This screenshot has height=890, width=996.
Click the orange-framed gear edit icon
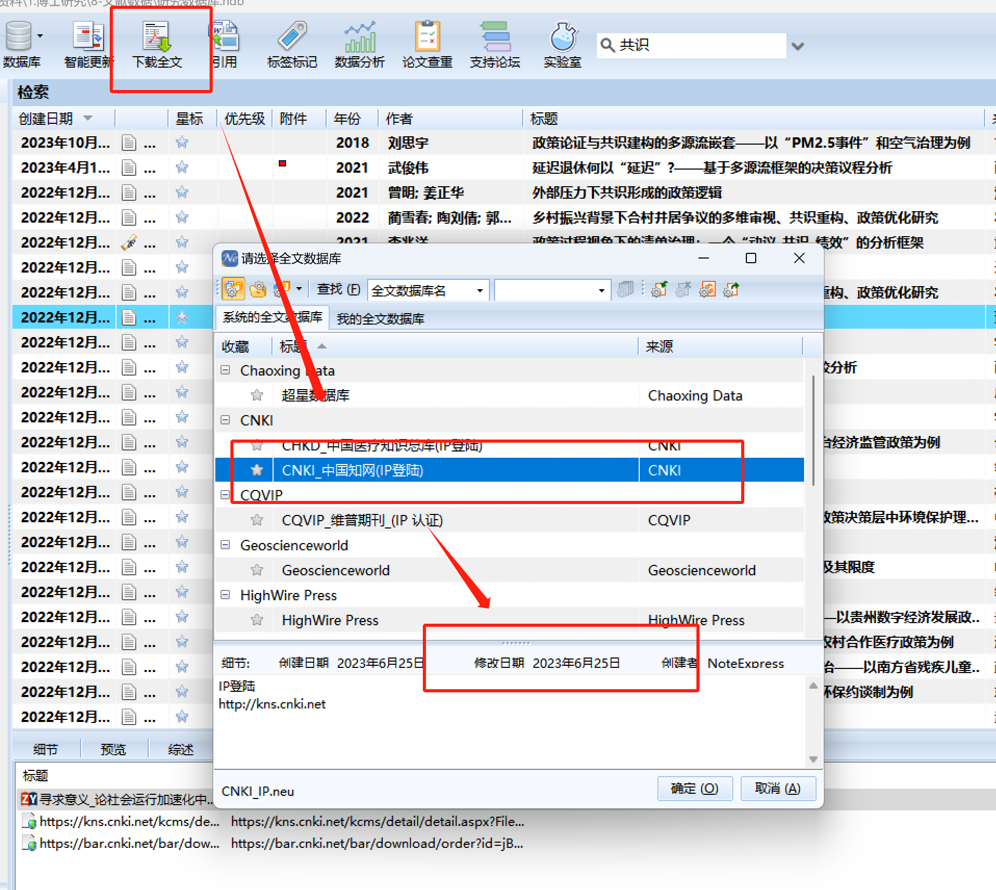[707, 289]
